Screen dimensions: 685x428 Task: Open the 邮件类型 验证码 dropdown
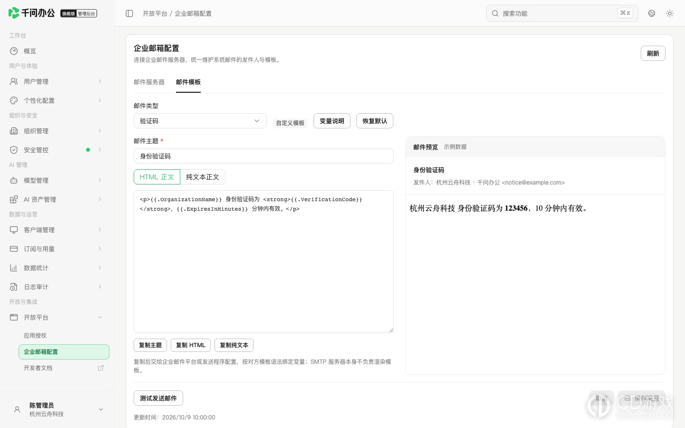(x=200, y=121)
